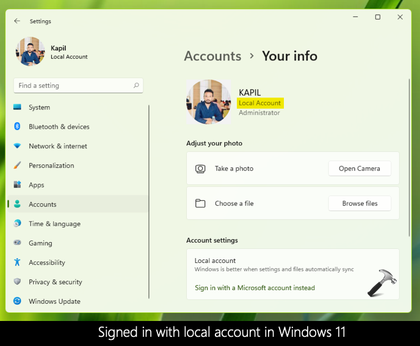Click the Open Camera button

[360, 168]
